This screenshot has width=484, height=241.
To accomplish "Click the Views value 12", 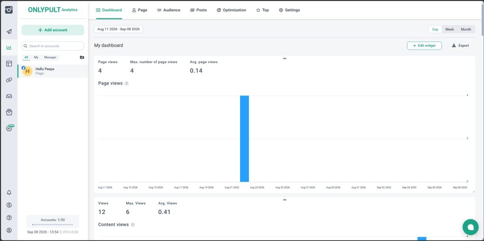I will click(102, 212).
